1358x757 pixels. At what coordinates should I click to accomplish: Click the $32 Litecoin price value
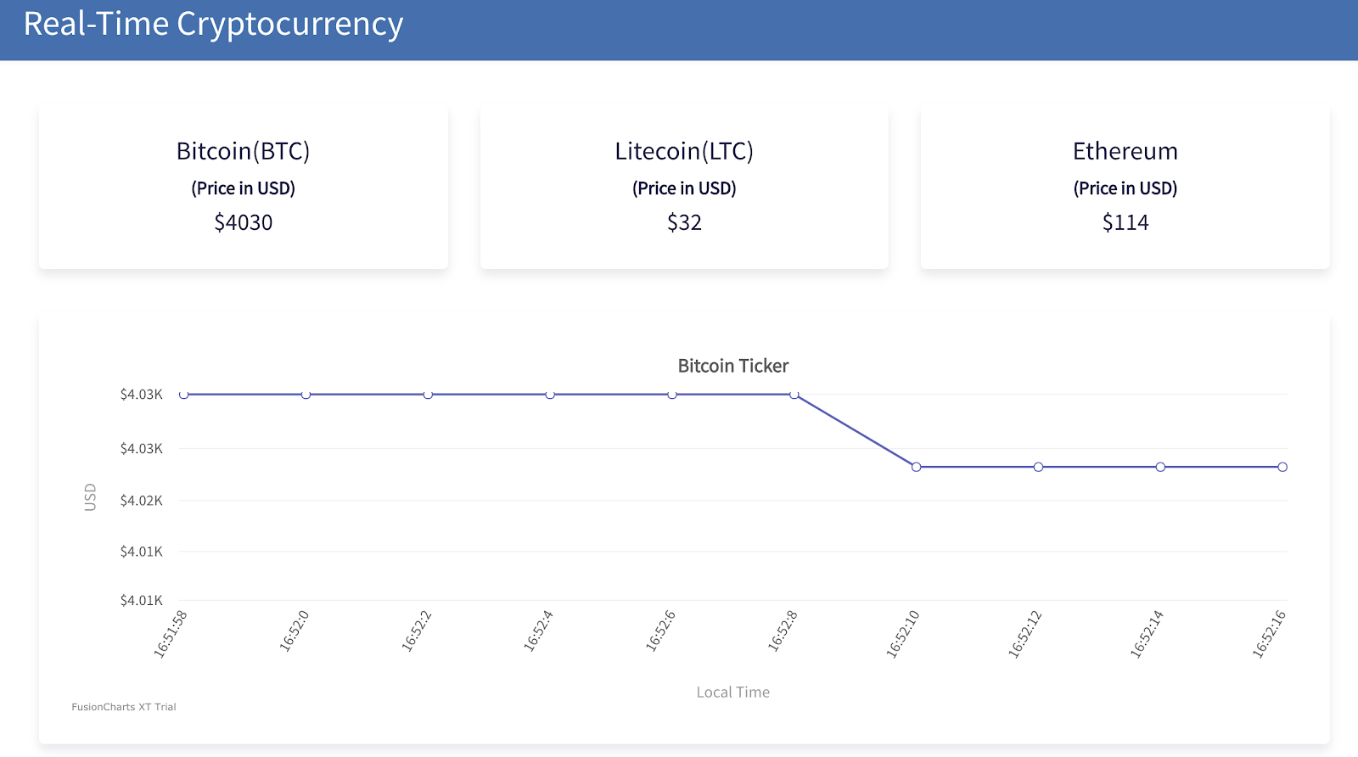[684, 222]
